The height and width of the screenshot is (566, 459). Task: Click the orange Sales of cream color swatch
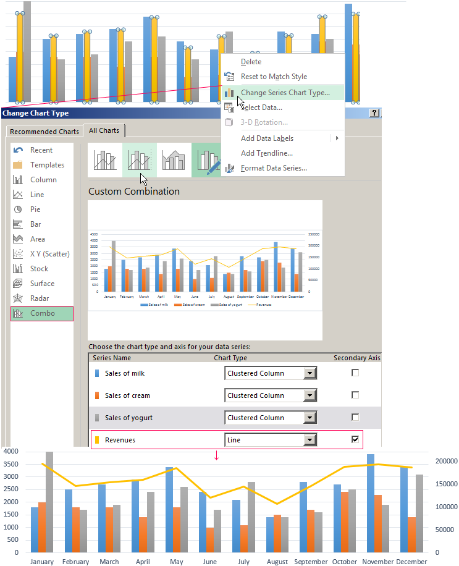pos(96,395)
